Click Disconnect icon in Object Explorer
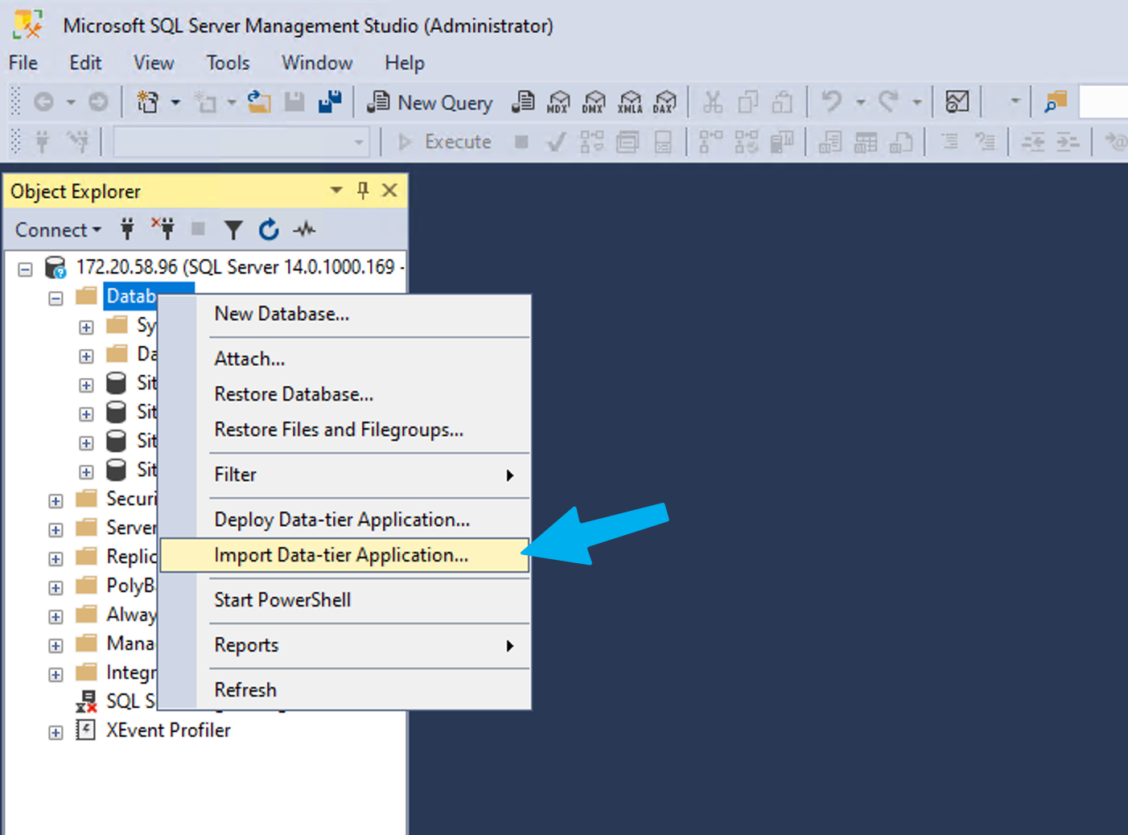 pos(163,229)
